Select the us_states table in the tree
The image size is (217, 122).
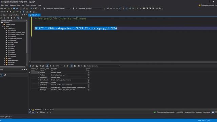tap(13, 57)
